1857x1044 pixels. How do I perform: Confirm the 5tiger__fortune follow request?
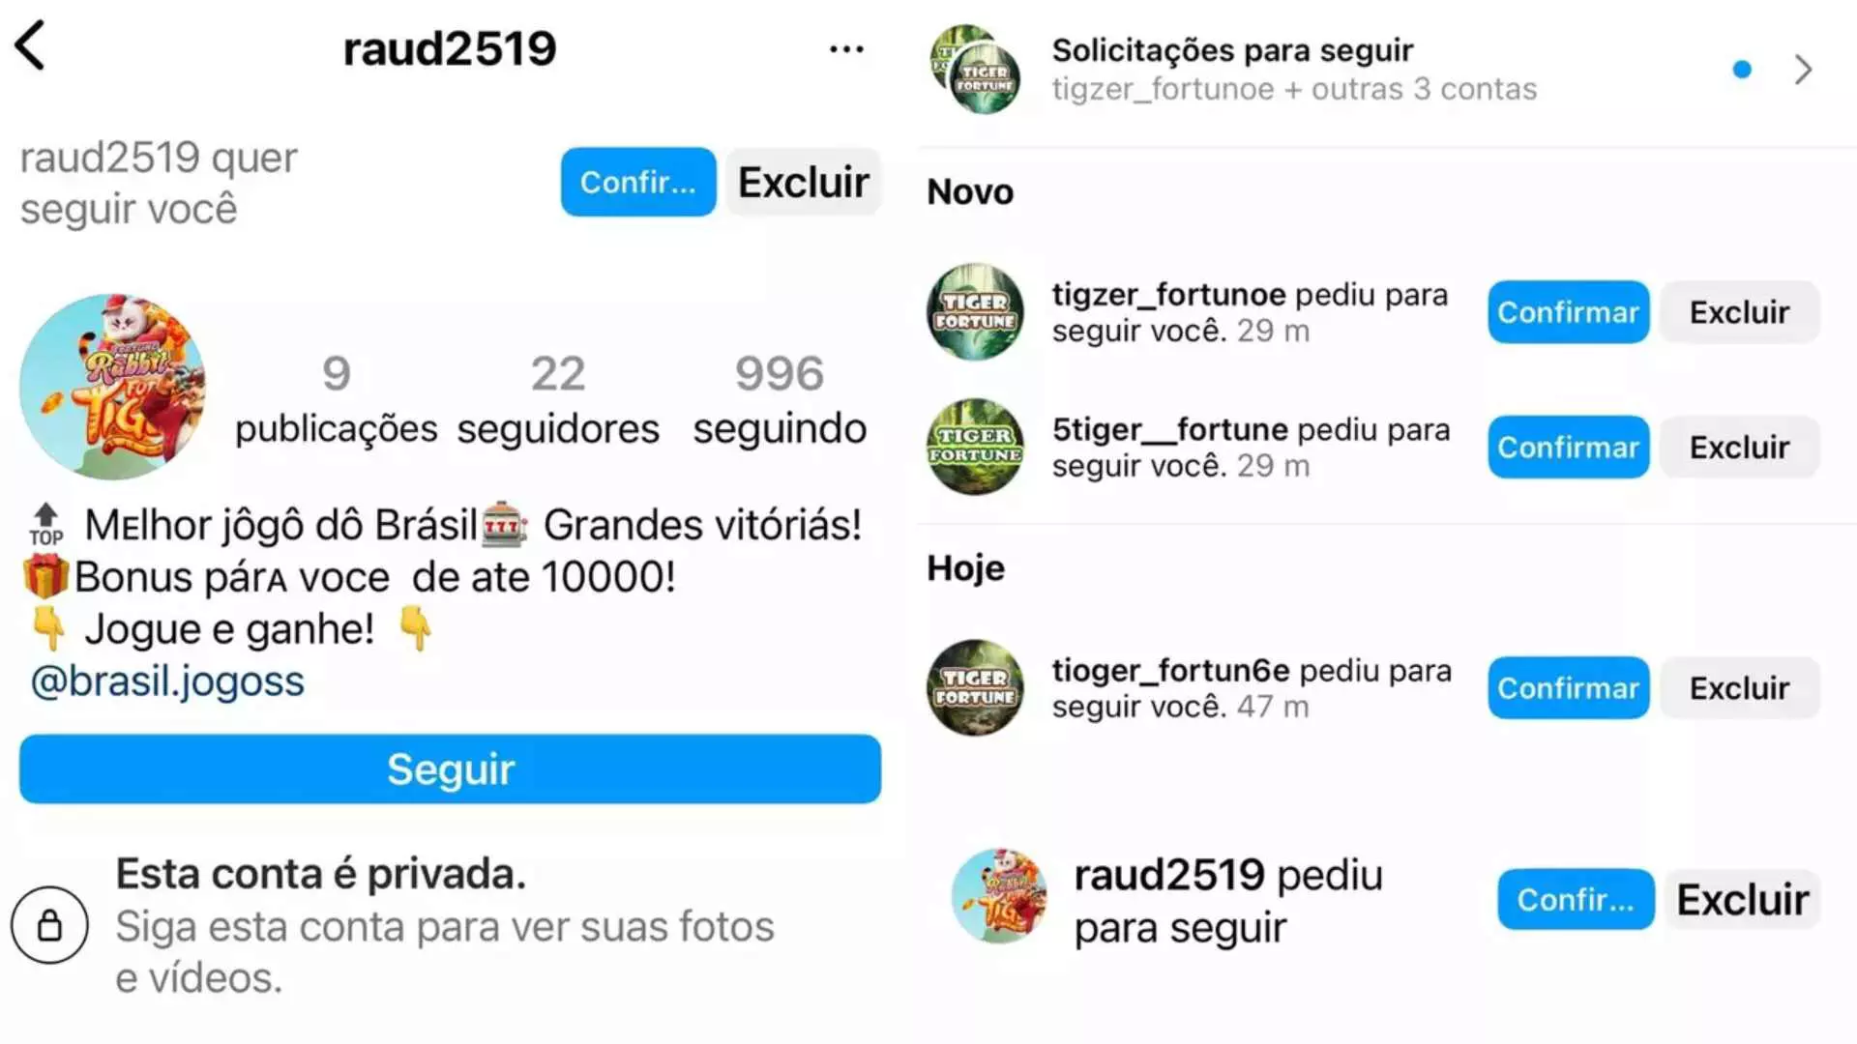(x=1566, y=448)
